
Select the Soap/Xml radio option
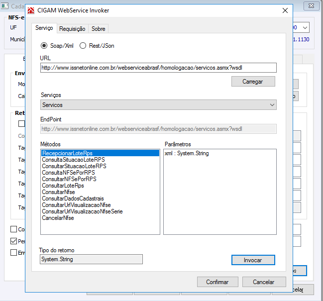click(x=44, y=45)
